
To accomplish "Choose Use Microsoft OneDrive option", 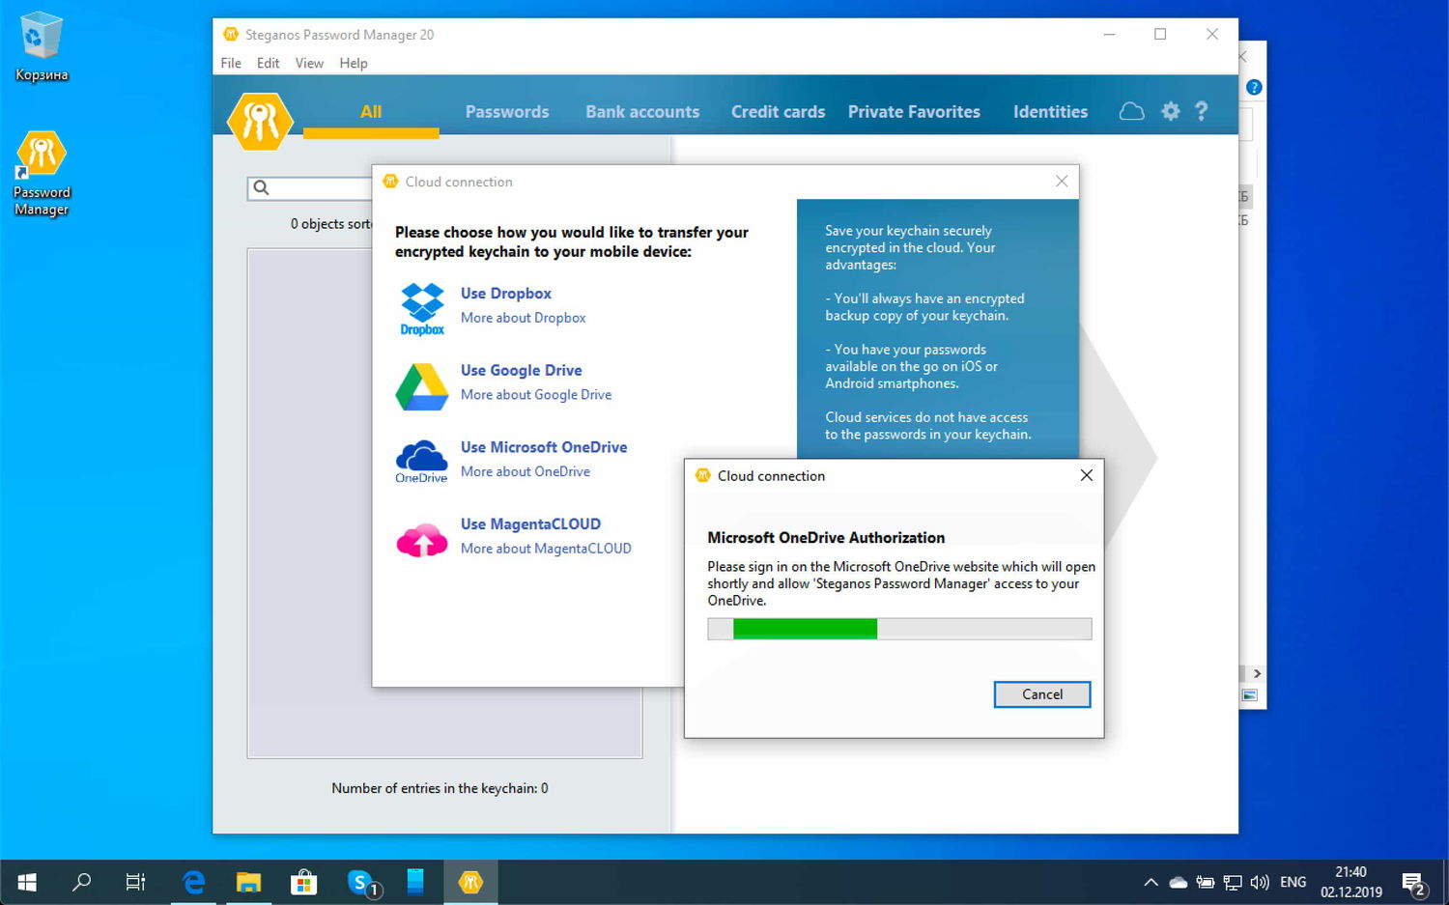I will click(544, 447).
